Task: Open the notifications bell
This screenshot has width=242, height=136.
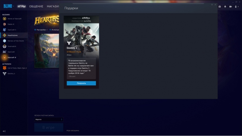Action: (225, 7)
